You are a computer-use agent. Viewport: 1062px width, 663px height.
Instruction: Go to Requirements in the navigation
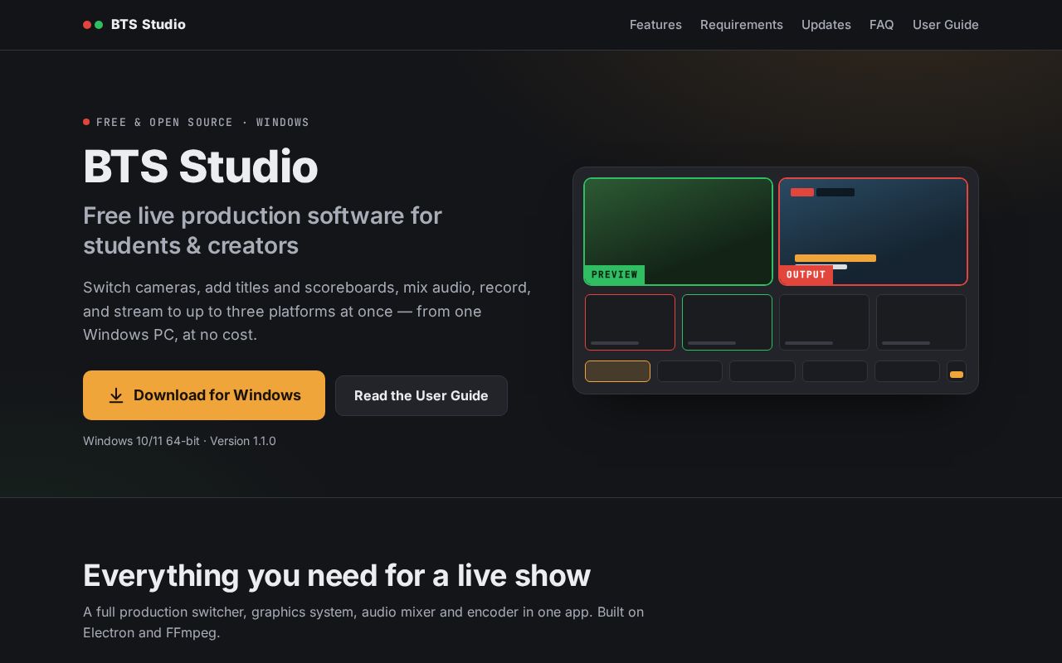point(742,25)
